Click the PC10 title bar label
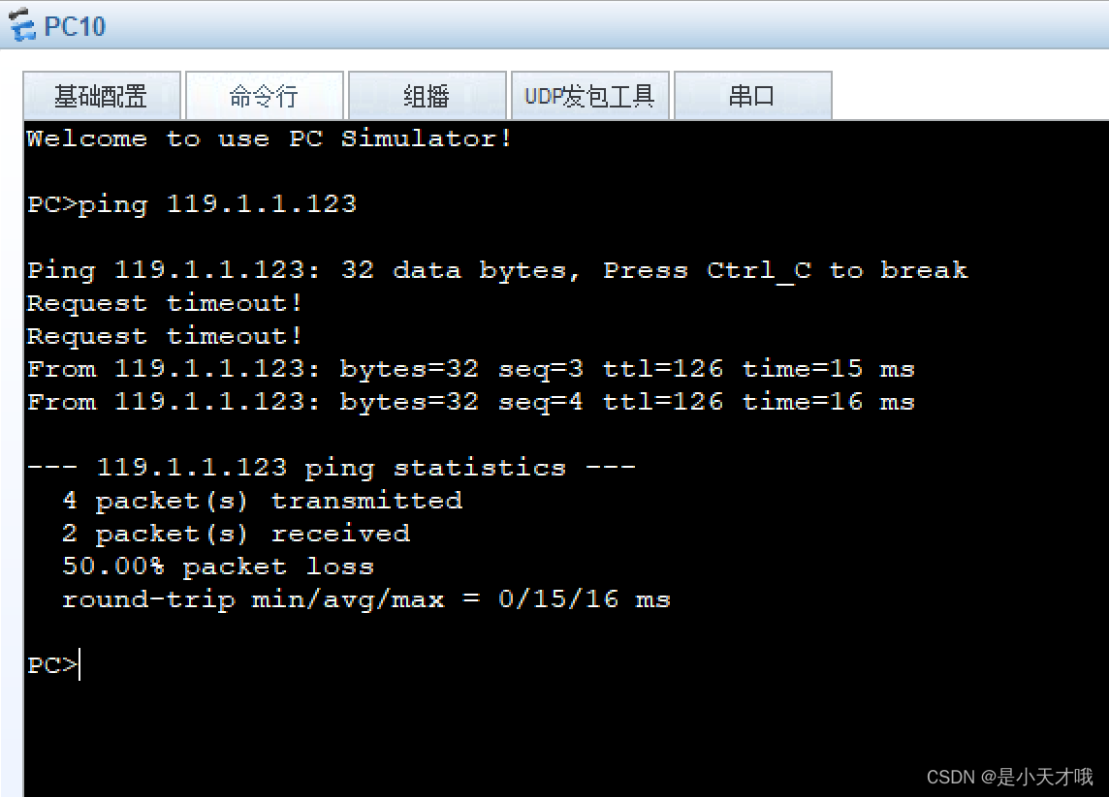 click(74, 25)
